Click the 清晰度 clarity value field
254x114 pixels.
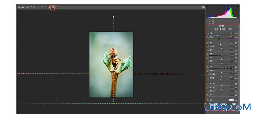pyautogui.click(x=232, y=71)
